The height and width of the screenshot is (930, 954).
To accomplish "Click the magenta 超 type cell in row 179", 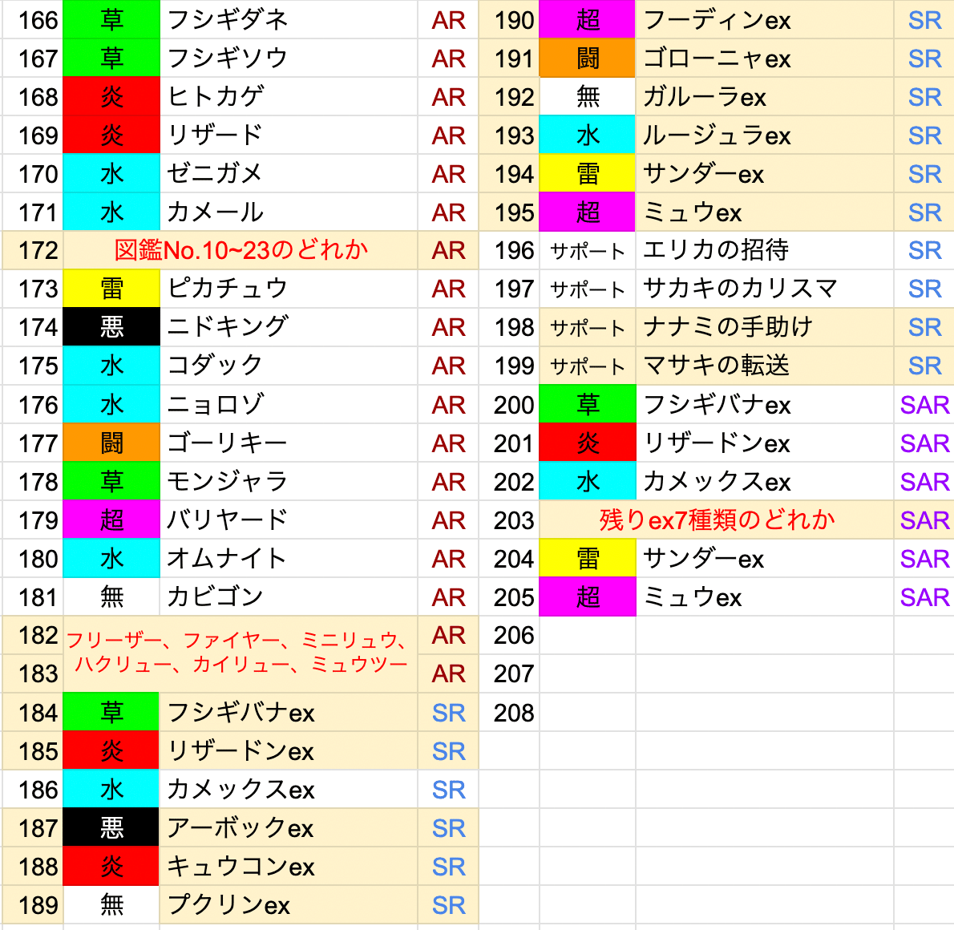I will 112,520.
